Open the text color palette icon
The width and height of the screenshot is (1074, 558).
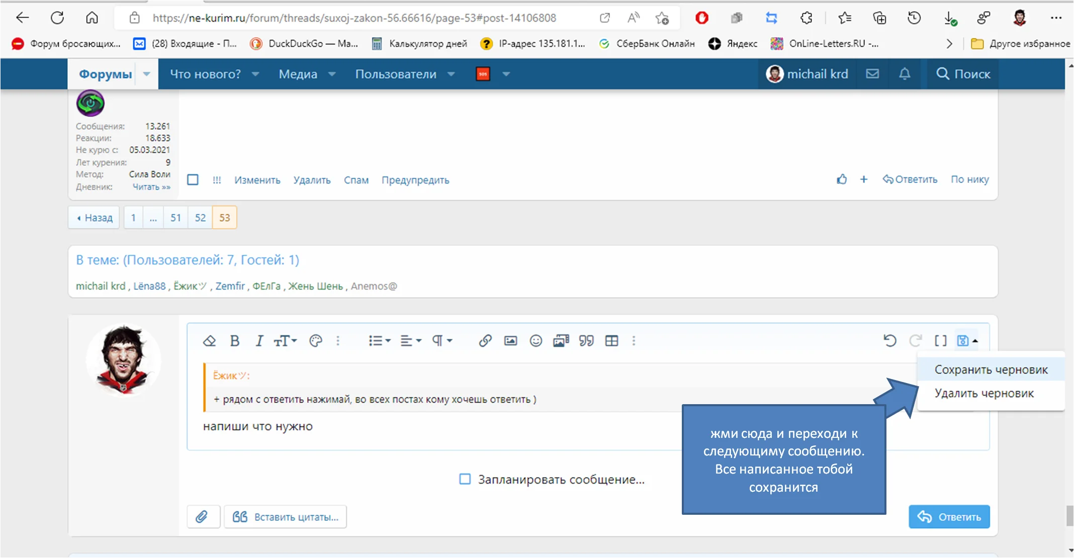[315, 341]
